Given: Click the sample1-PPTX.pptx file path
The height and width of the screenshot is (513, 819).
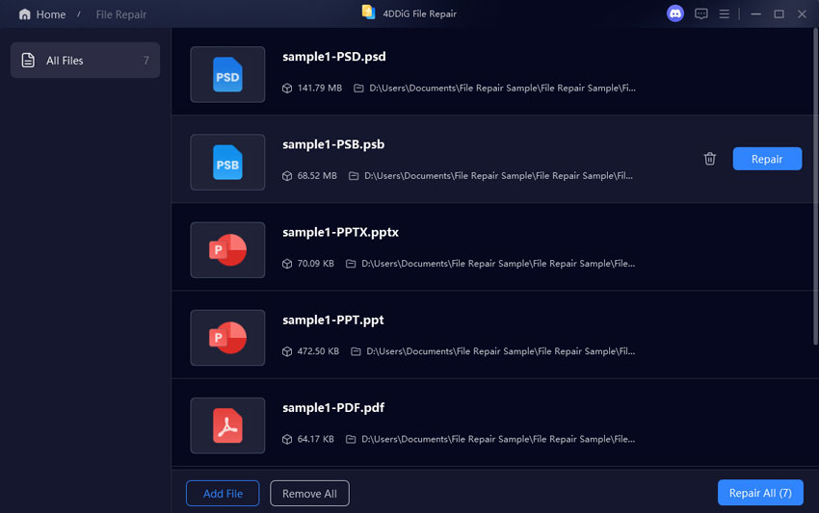Looking at the screenshot, I should click(x=498, y=264).
